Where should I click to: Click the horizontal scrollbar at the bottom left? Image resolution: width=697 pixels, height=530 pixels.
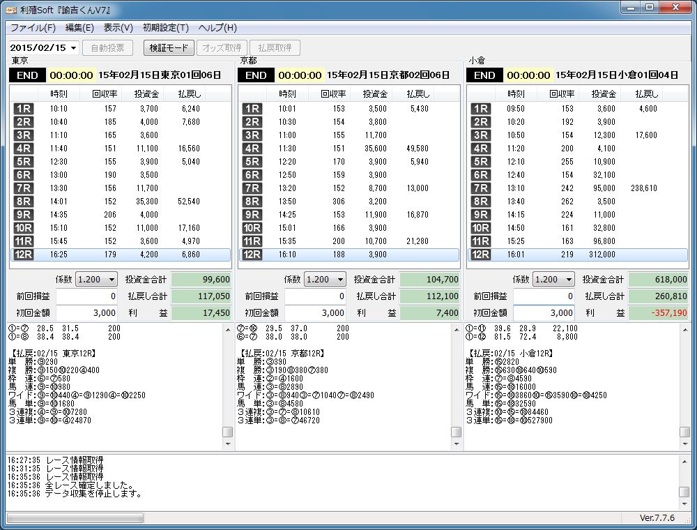(x=75, y=518)
